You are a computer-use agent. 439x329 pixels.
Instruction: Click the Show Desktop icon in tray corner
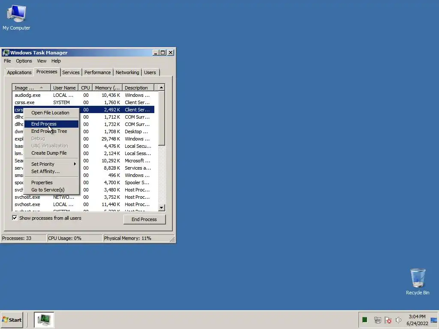coord(434,320)
